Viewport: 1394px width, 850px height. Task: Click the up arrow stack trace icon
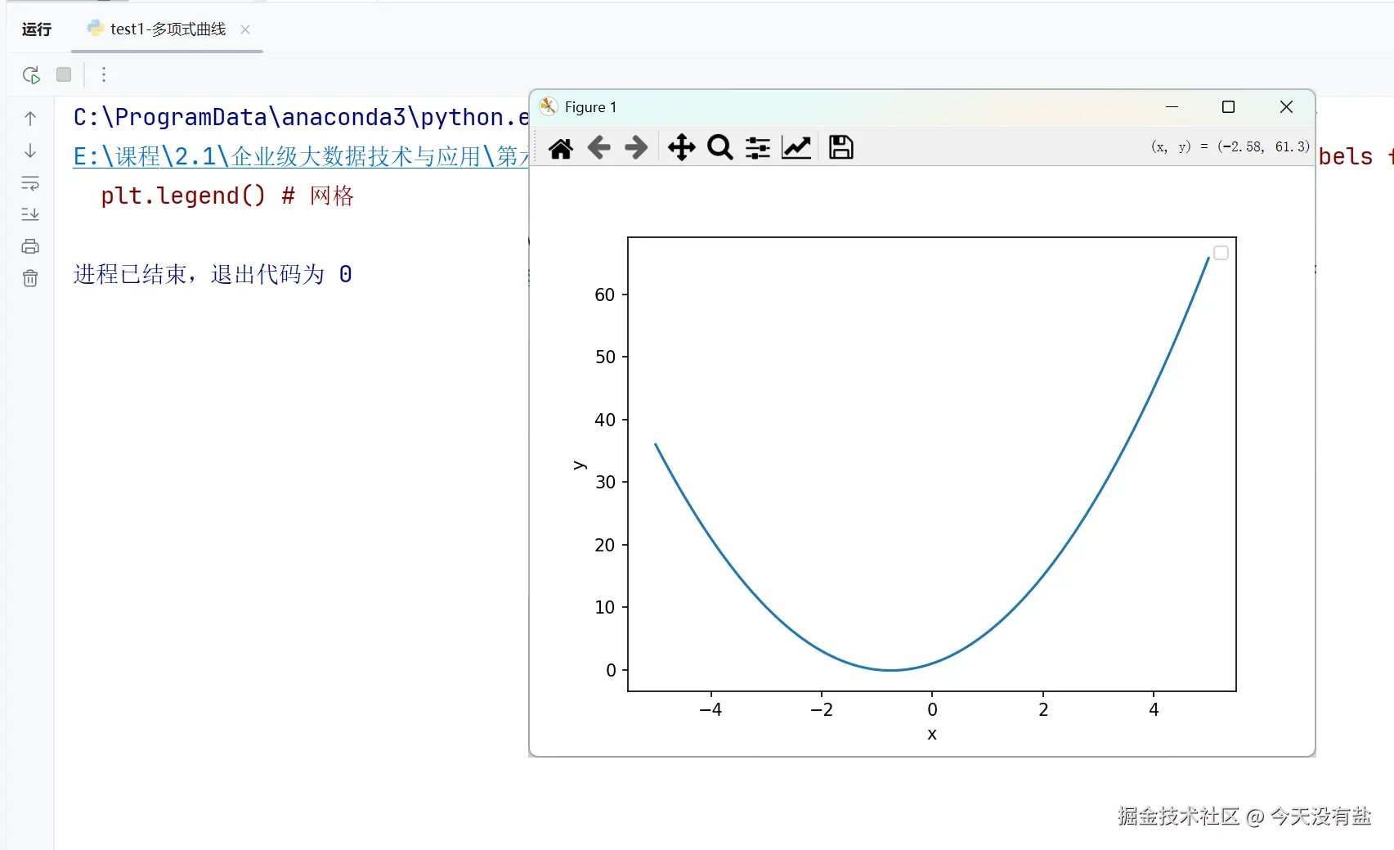[30, 119]
